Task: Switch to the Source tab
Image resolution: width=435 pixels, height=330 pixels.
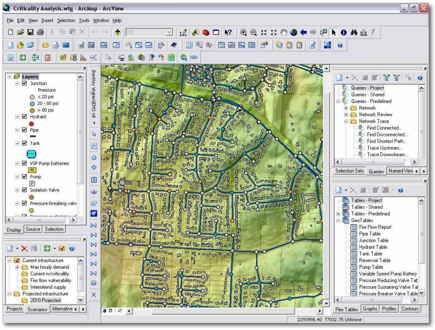Action: tap(33, 229)
